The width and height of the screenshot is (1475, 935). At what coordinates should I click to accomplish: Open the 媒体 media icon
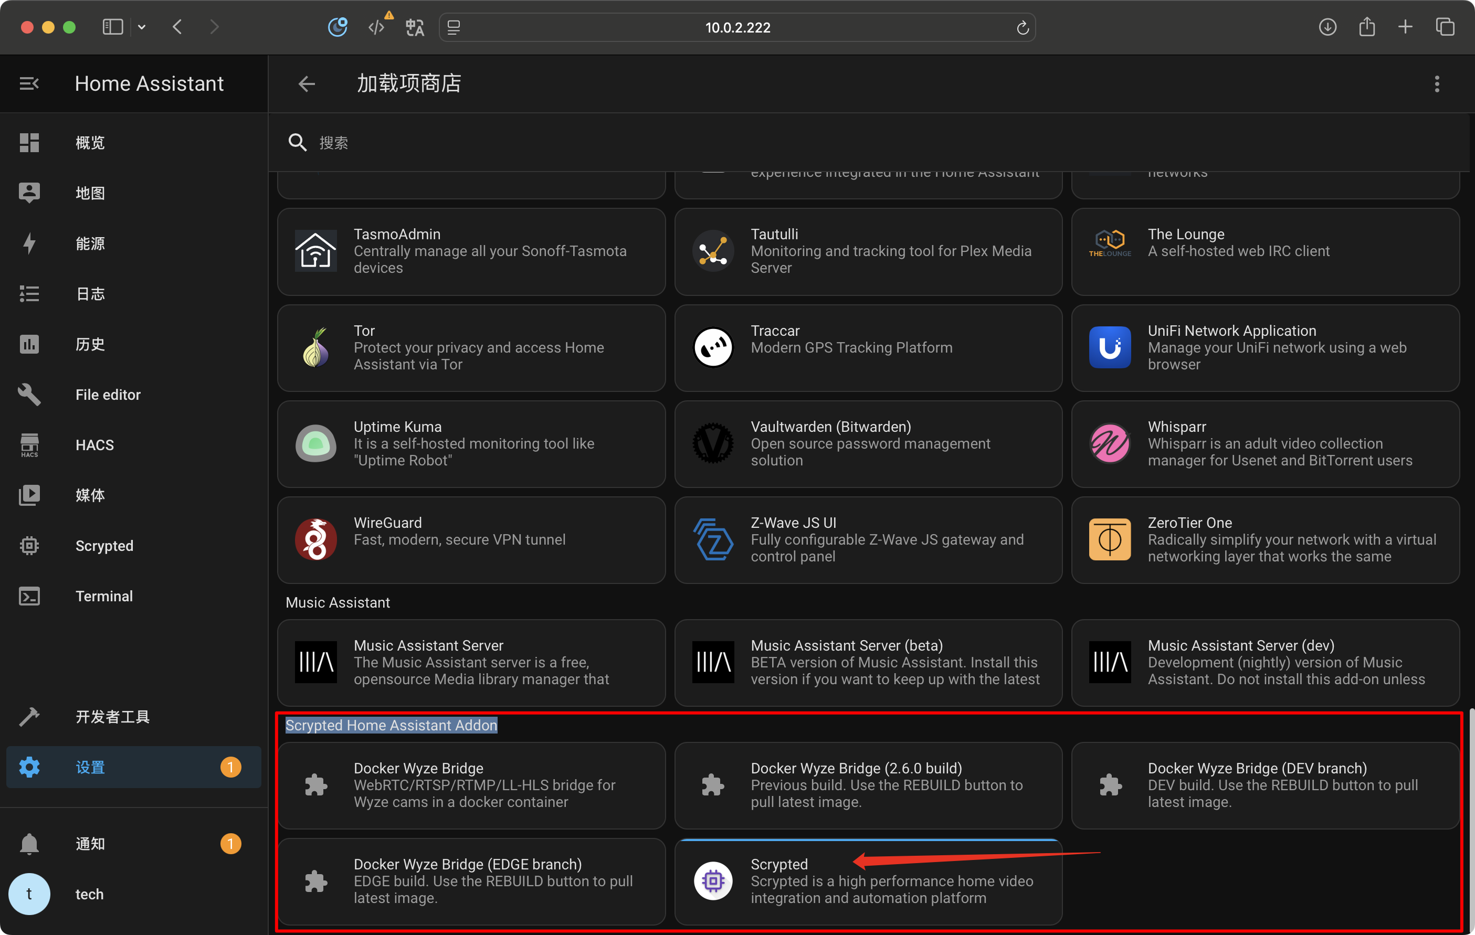click(x=29, y=495)
